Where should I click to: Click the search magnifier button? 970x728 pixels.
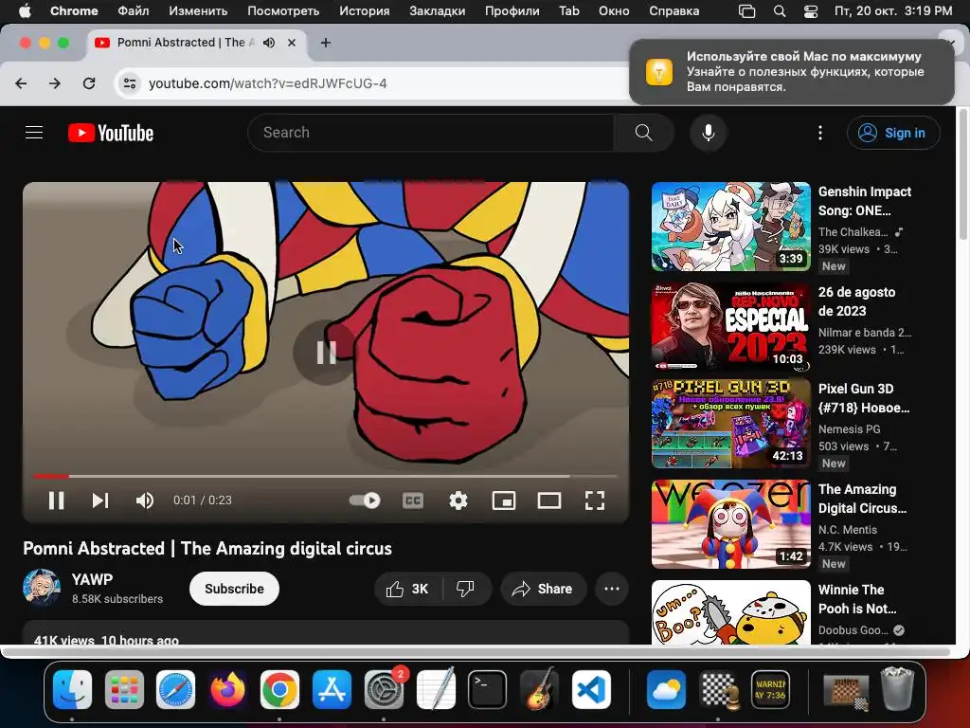(x=643, y=133)
